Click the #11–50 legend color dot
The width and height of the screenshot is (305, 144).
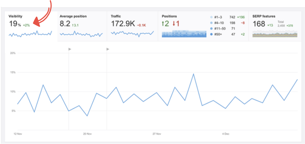211,29
